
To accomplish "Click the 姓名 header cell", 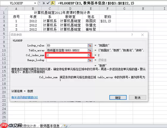I will tap(91, 17).
